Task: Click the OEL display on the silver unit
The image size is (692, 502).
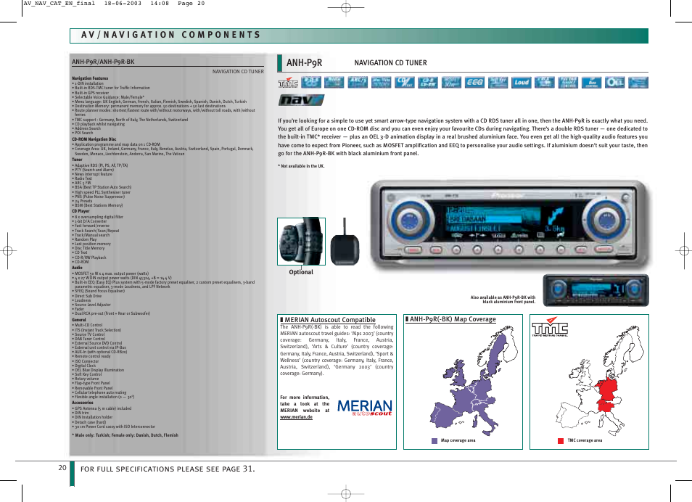Action: coord(506,223)
